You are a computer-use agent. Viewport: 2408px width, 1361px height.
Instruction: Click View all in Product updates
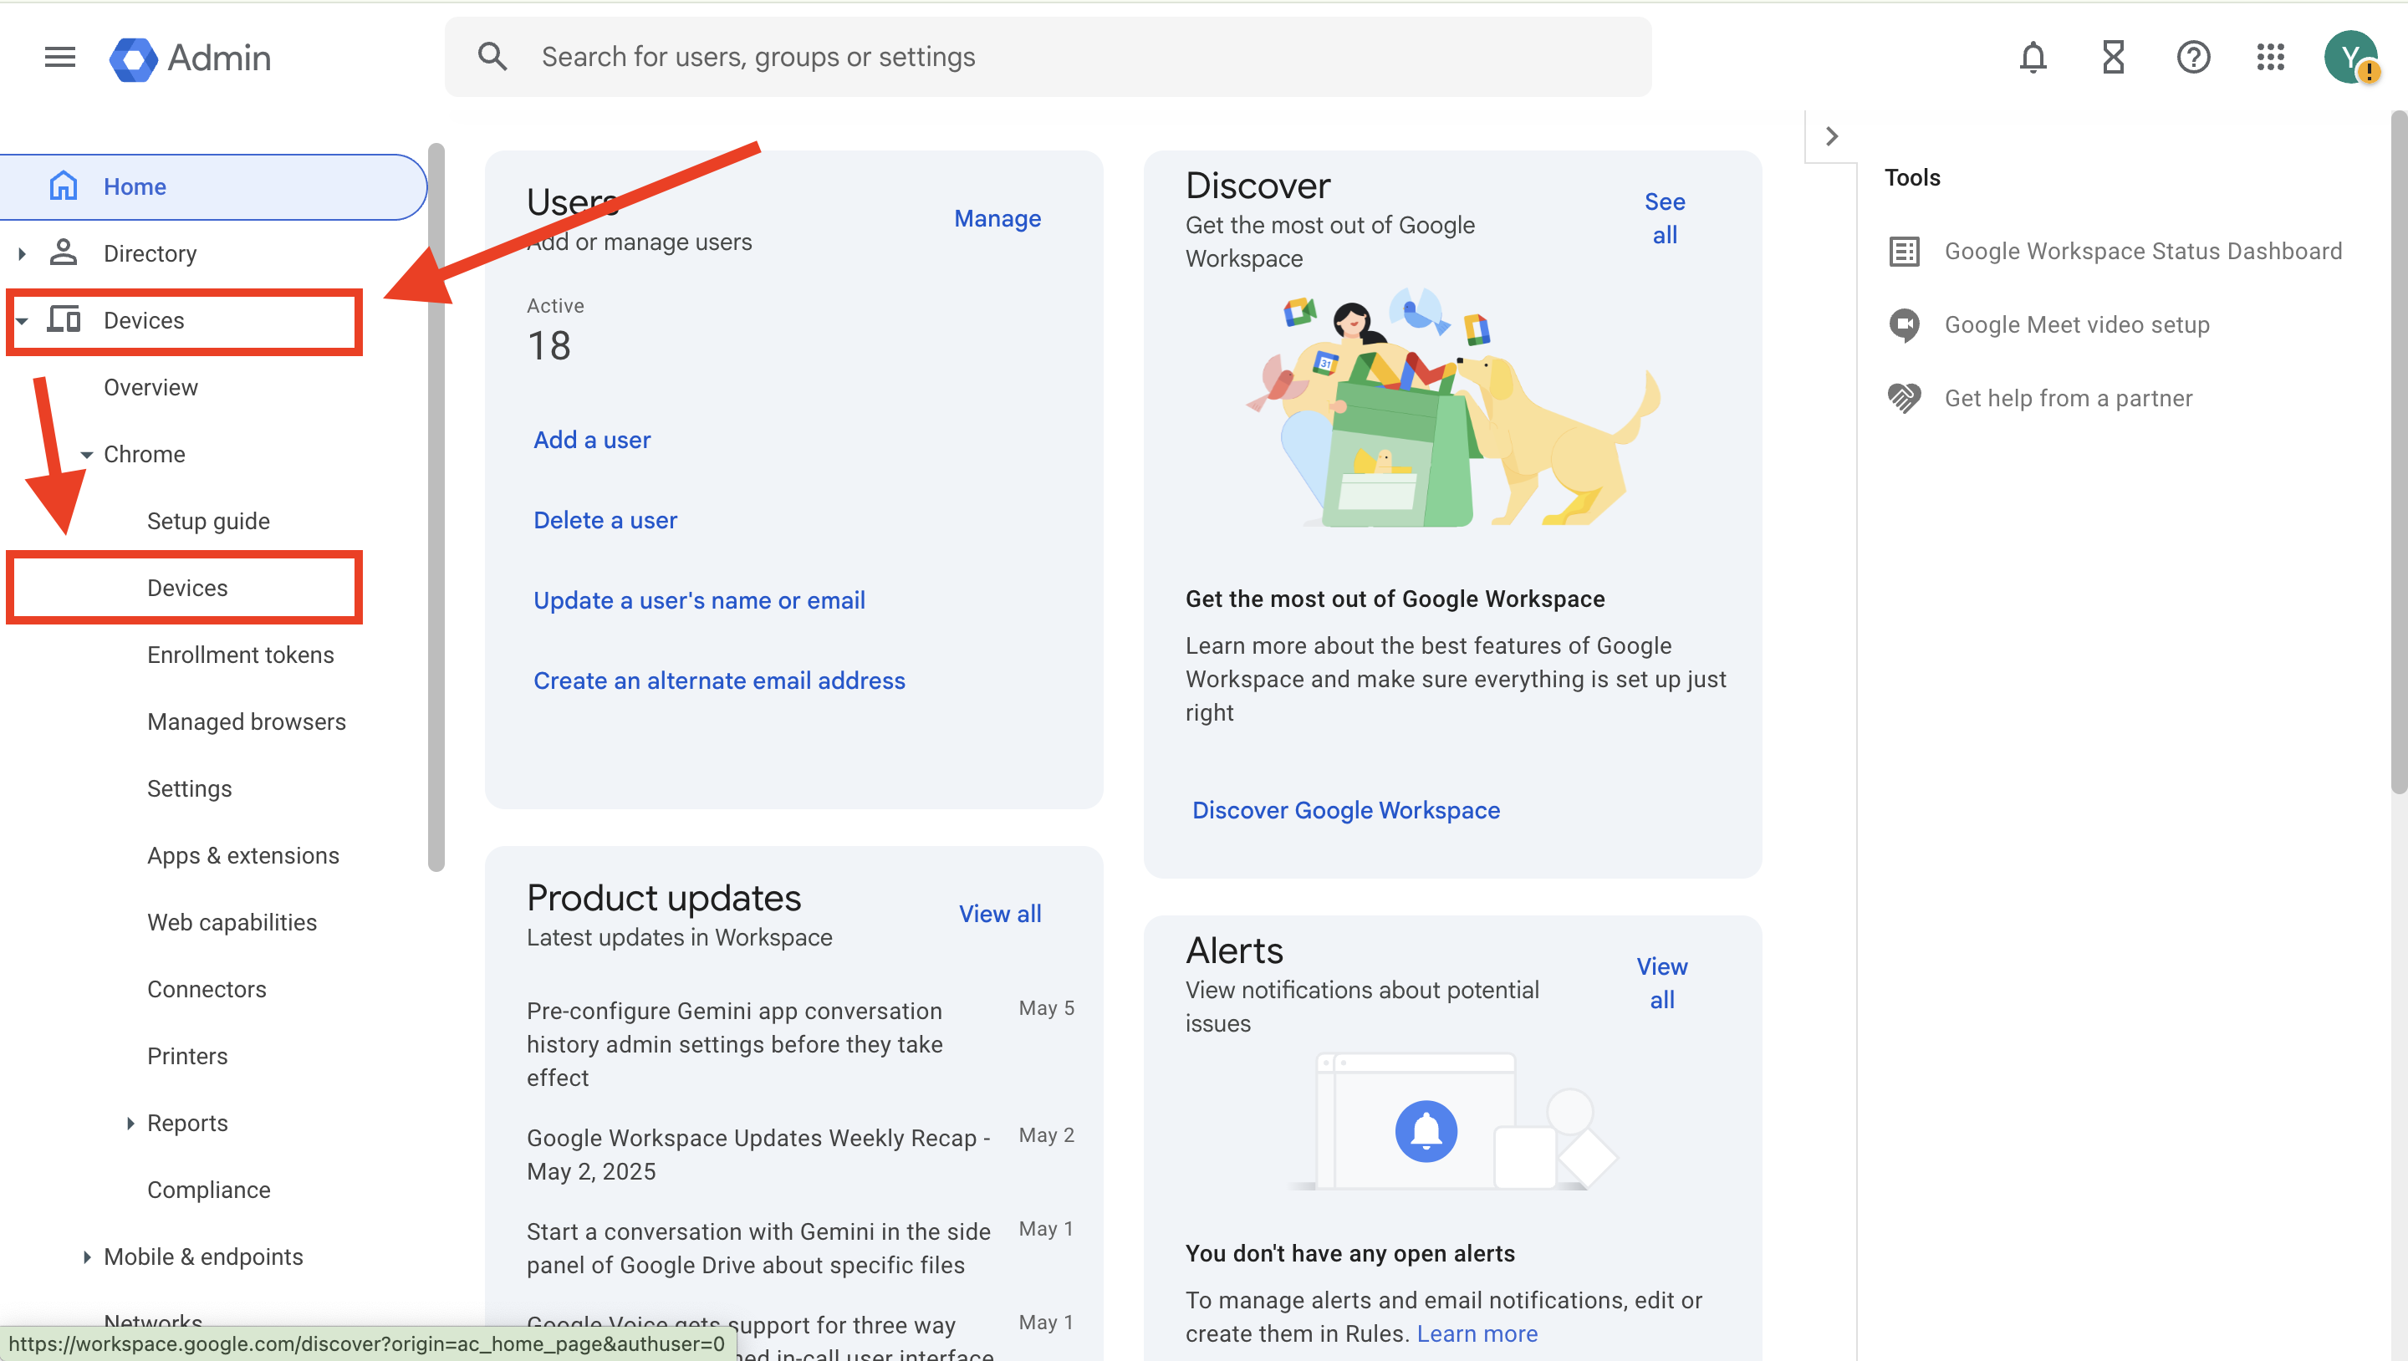999,915
